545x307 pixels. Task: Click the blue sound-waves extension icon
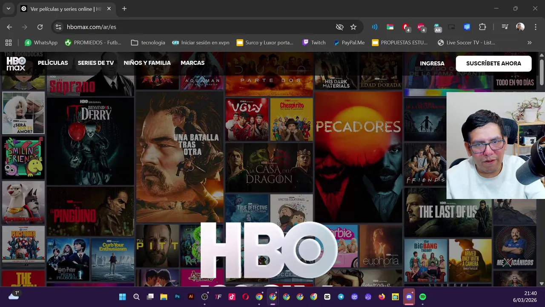coord(375,27)
